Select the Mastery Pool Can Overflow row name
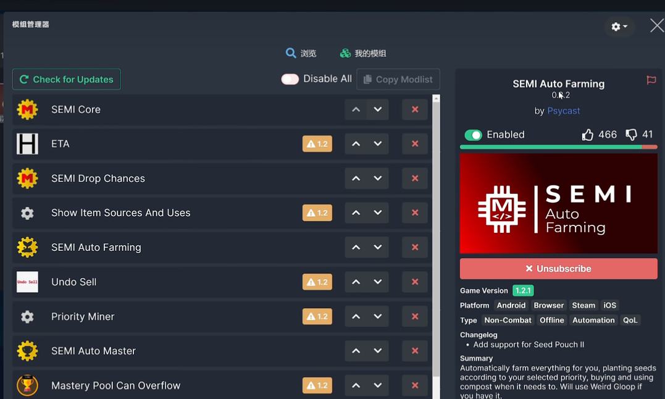 tap(116, 385)
